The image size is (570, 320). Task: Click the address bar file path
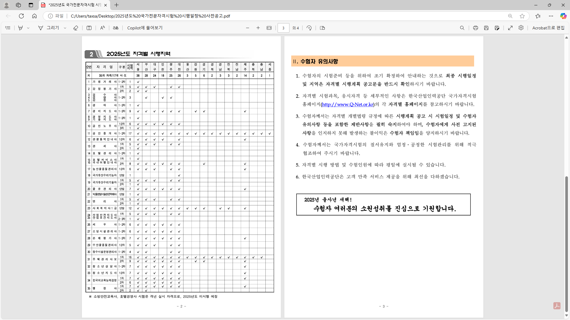pyautogui.click(x=150, y=16)
